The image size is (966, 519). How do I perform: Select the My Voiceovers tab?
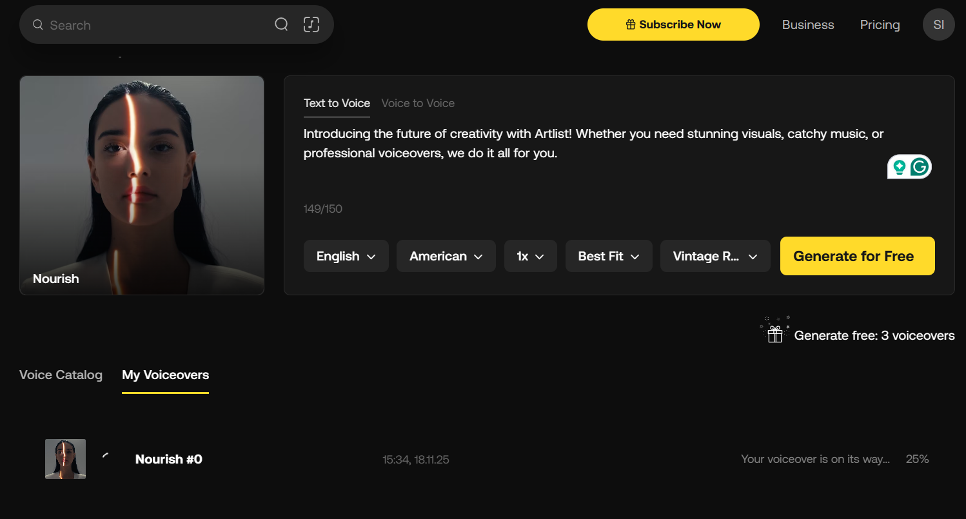pyautogui.click(x=165, y=375)
